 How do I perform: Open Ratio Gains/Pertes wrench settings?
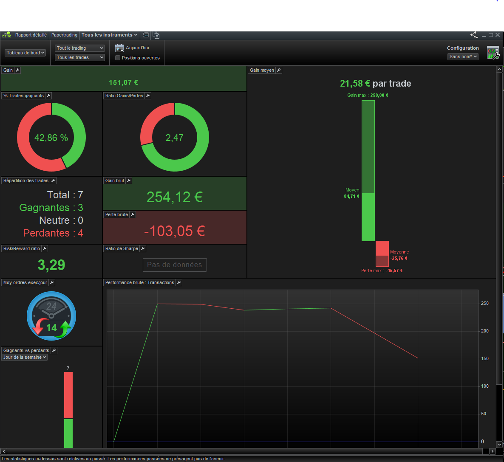(x=148, y=96)
